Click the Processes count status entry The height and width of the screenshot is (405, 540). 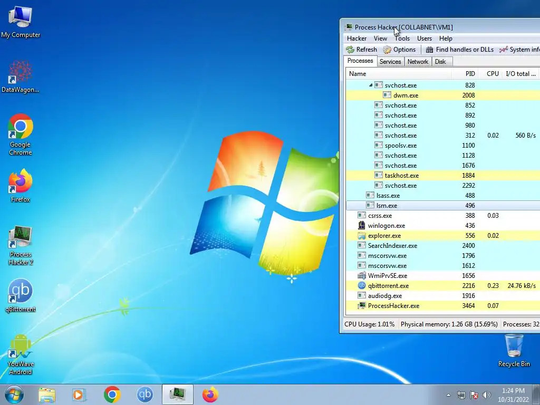[x=520, y=324]
